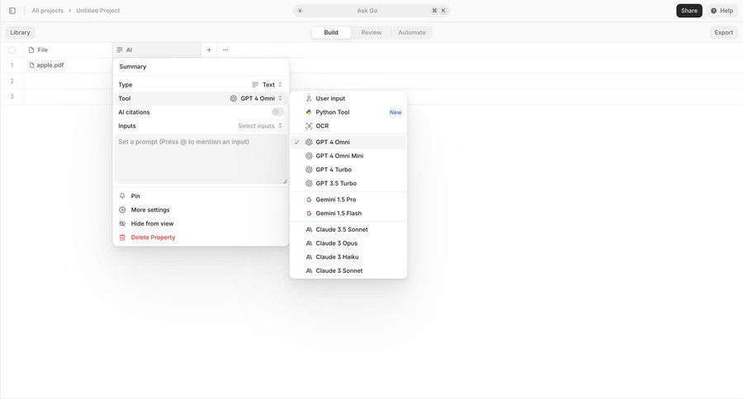743x399 pixels.
Task: Focus the Ask Go search bar
Action: [371, 11]
